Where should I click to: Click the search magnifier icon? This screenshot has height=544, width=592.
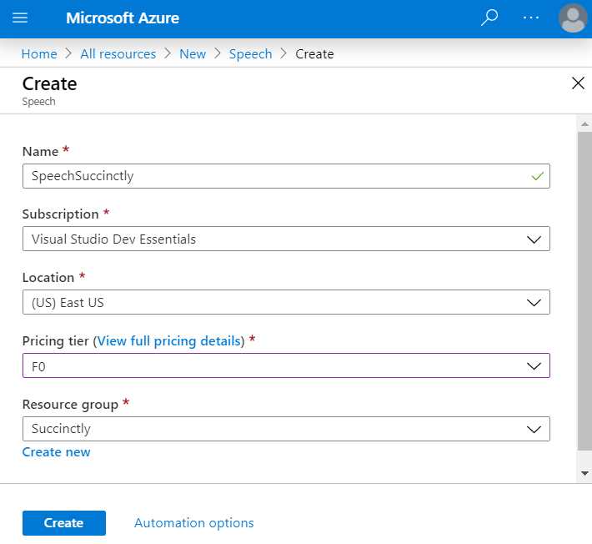489,18
